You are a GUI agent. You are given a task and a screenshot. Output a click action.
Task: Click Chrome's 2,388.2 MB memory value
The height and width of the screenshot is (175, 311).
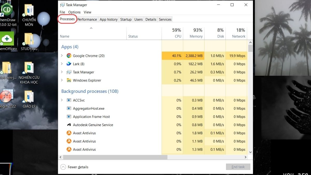194,56
